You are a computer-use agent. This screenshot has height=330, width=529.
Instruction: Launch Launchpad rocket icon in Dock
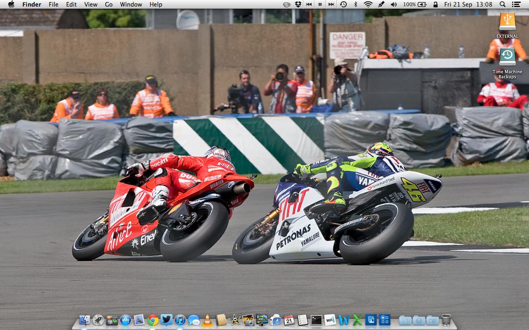click(x=98, y=320)
